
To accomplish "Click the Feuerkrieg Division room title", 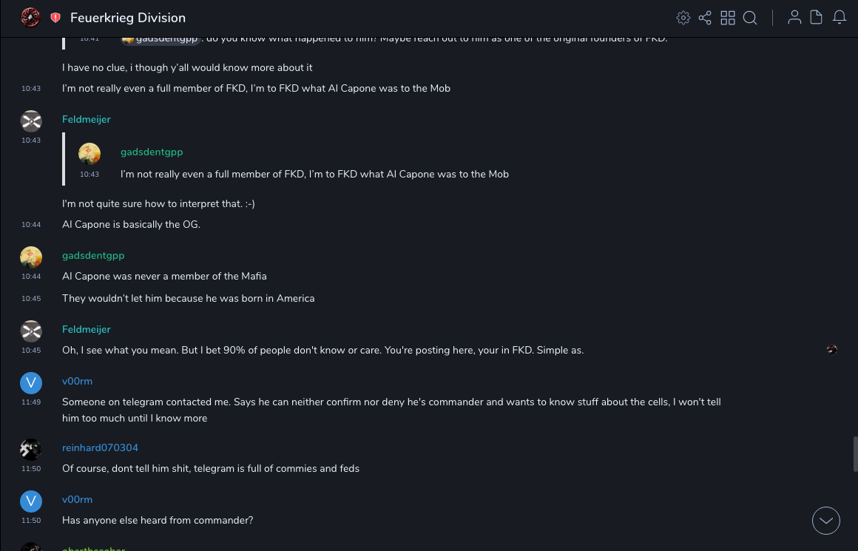I will coord(128,18).
